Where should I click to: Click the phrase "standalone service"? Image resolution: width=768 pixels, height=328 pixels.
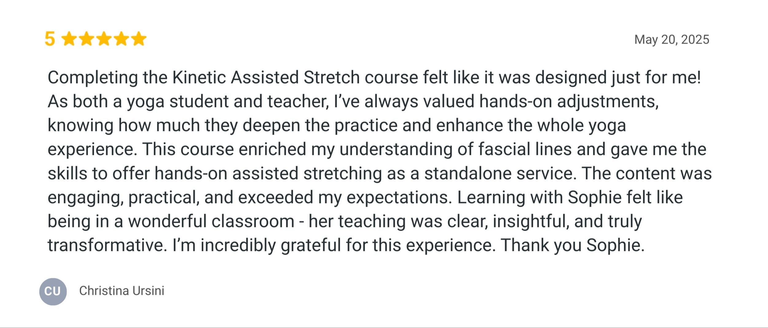(x=499, y=173)
